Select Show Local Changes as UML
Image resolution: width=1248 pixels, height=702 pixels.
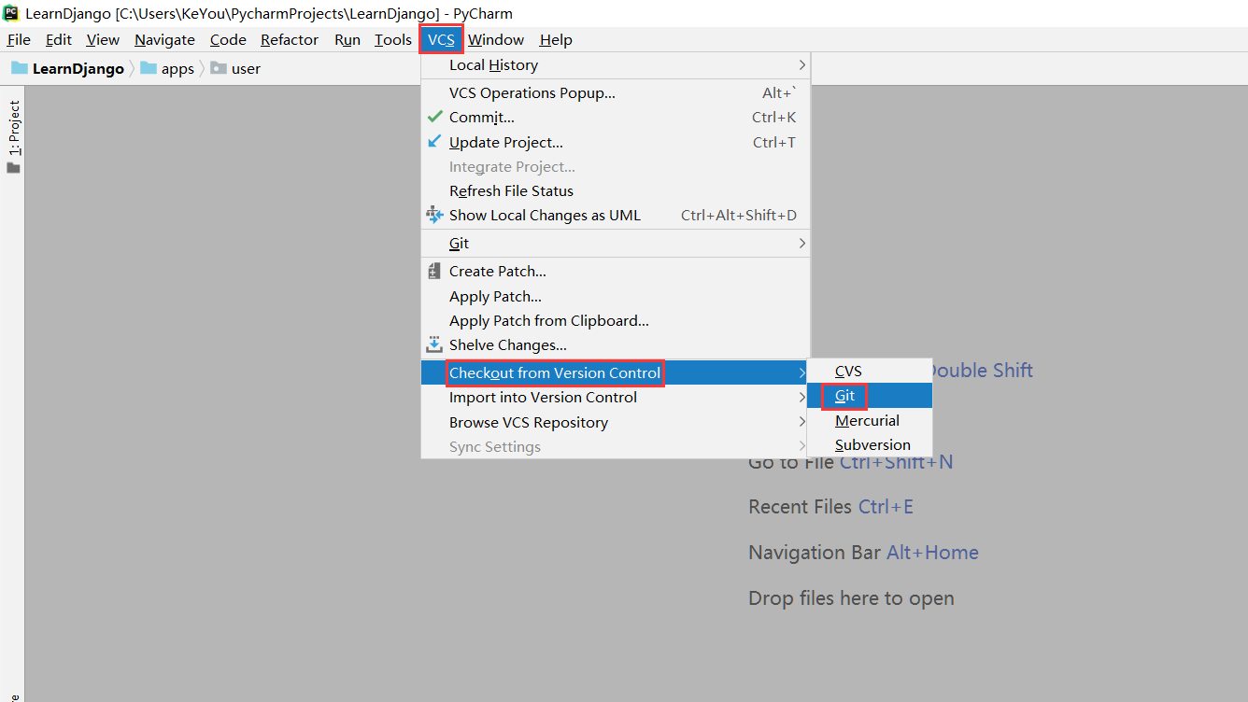[x=617, y=215]
